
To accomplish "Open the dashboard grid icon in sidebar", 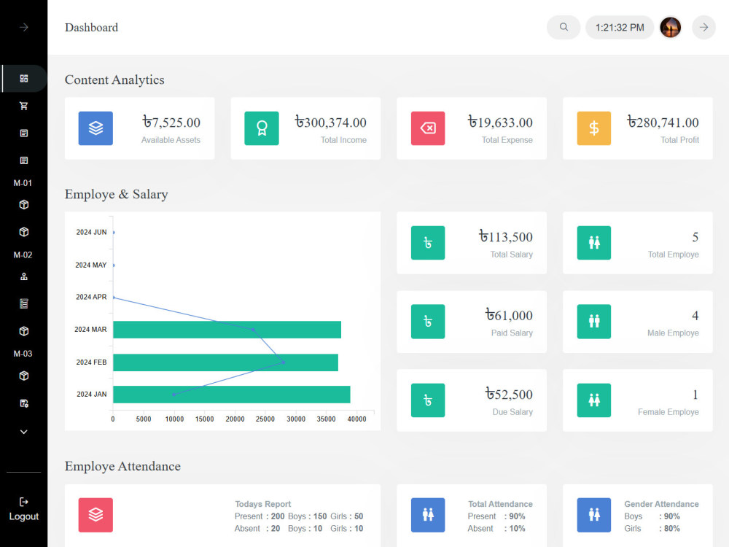I will (x=24, y=78).
